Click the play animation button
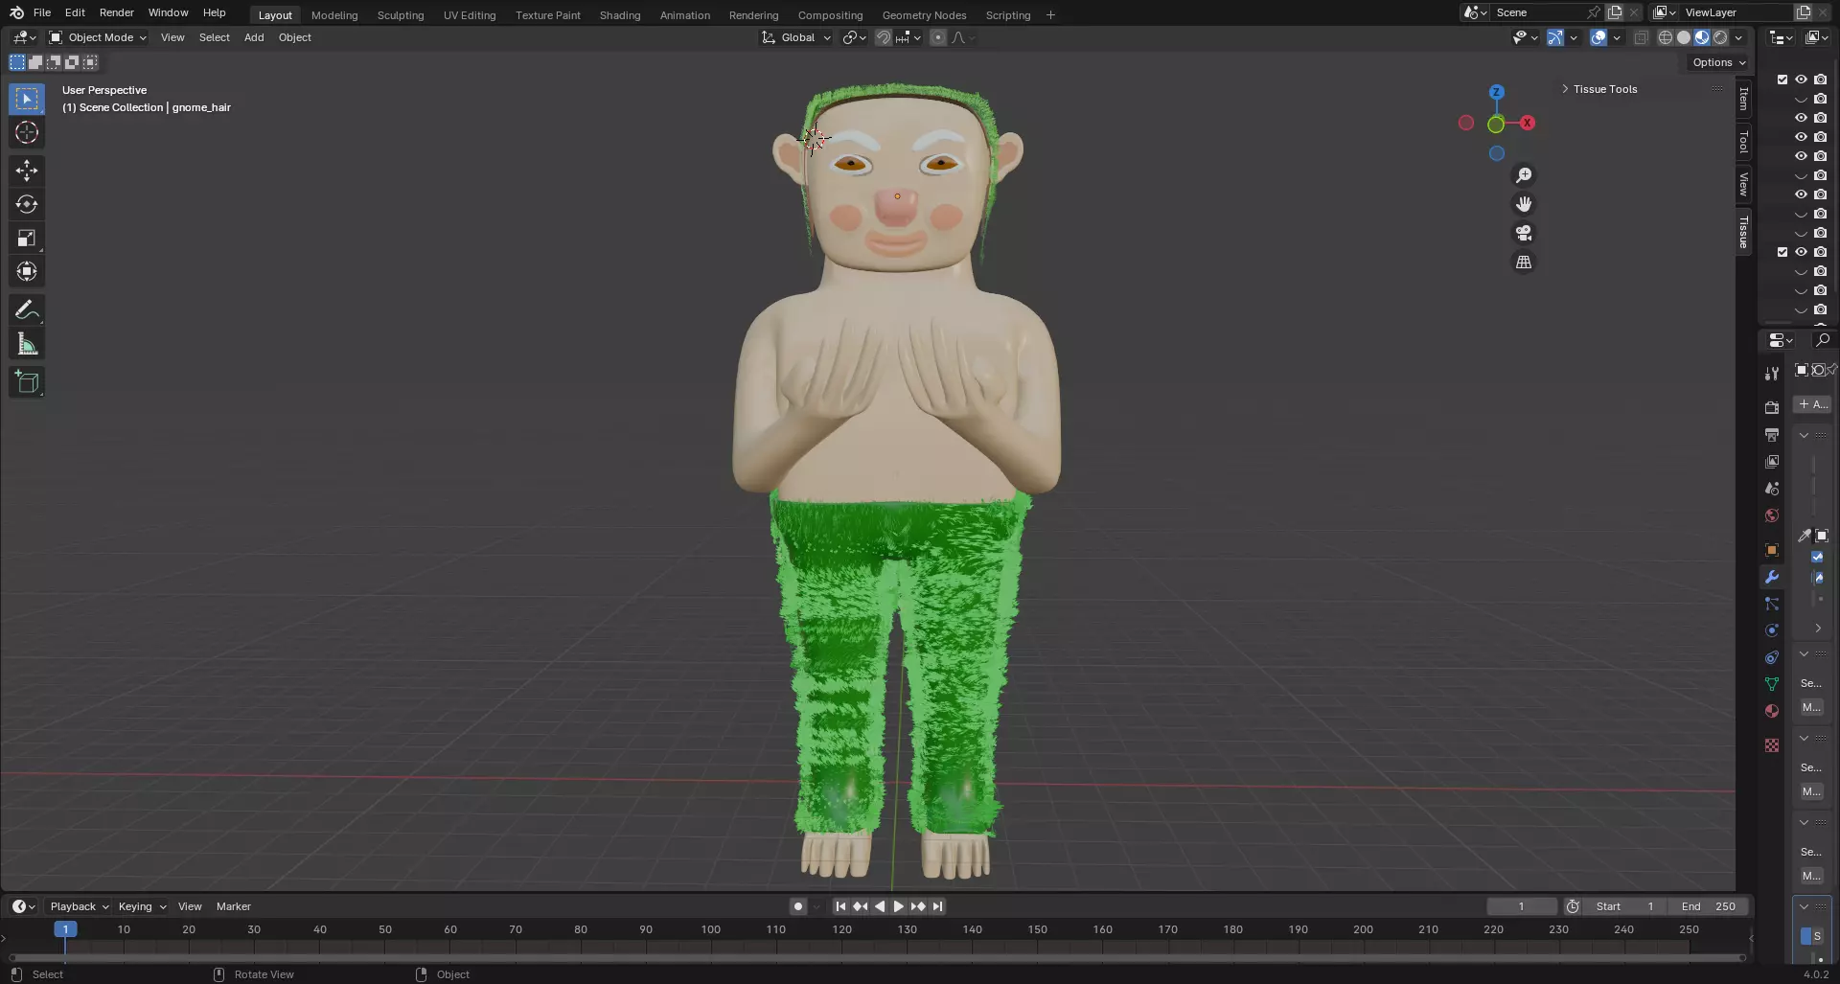The height and width of the screenshot is (984, 1840). click(898, 906)
